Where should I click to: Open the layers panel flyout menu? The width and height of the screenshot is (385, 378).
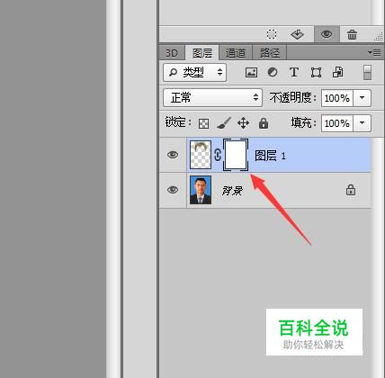point(374,53)
